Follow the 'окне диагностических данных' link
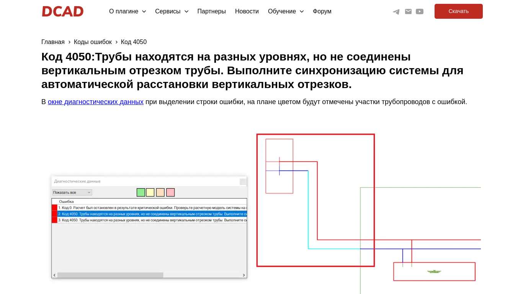The image size is (523, 294). pos(96,102)
